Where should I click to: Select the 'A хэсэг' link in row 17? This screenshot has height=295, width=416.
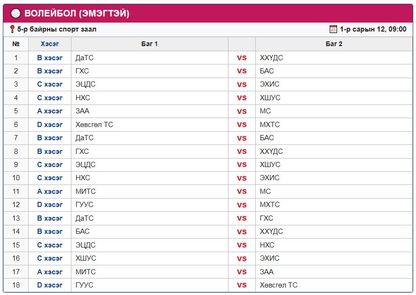point(50,271)
